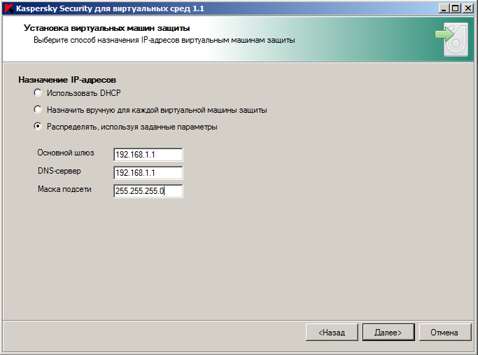The height and width of the screenshot is (355, 478).
Task: Click into the 'DNS-сервер' address field
Action: 148,173
